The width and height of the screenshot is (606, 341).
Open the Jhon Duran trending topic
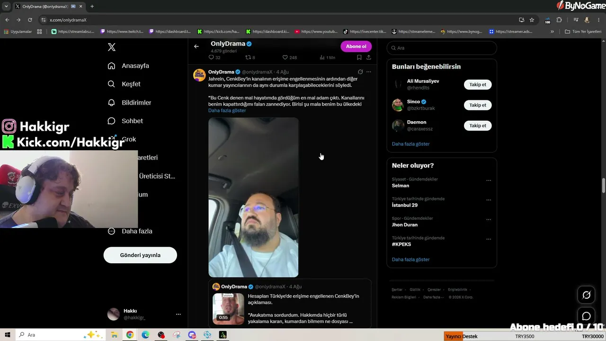(x=405, y=224)
